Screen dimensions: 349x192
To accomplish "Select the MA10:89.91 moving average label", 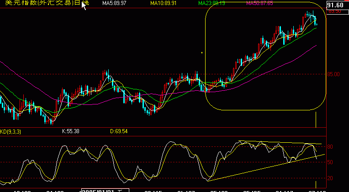I will (164, 3).
